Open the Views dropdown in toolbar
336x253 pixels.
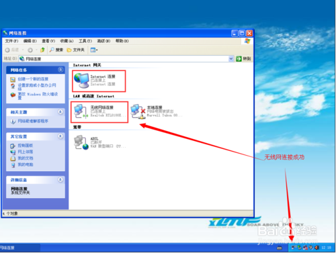click(94, 50)
